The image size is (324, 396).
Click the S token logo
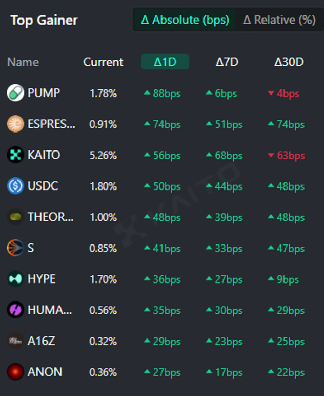(15, 248)
